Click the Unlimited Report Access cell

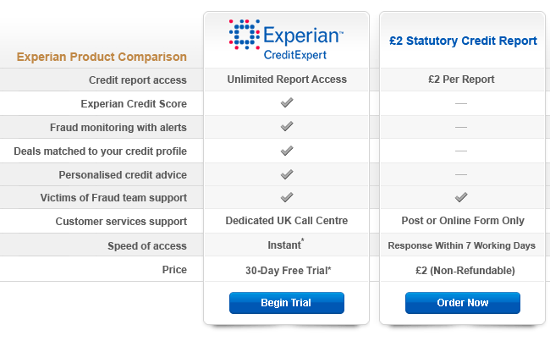[x=287, y=80]
